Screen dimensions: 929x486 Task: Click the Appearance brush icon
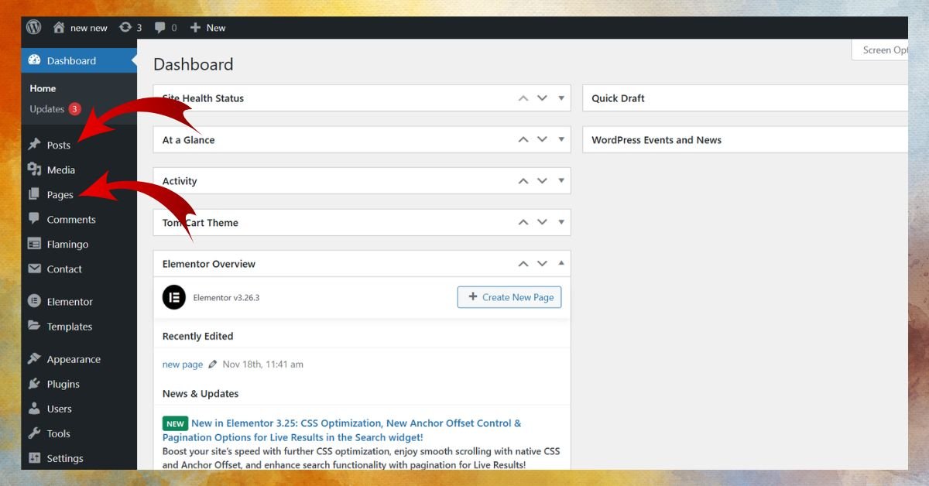point(34,358)
